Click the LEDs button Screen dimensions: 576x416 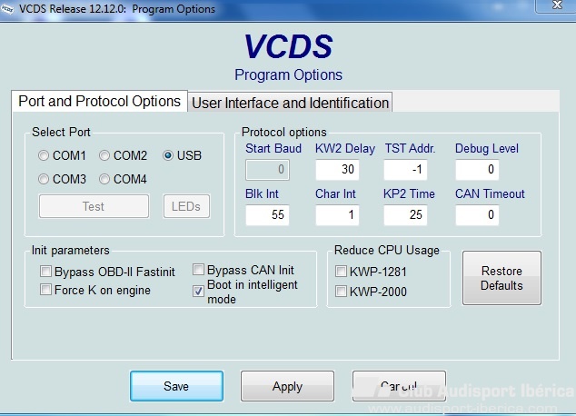tap(186, 206)
